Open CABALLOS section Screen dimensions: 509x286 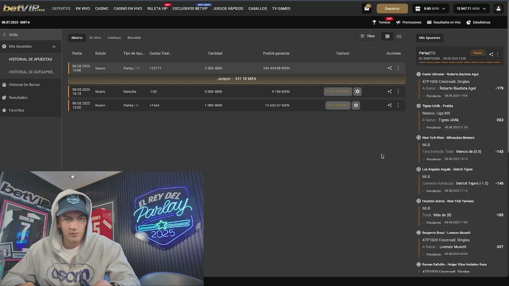click(258, 8)
